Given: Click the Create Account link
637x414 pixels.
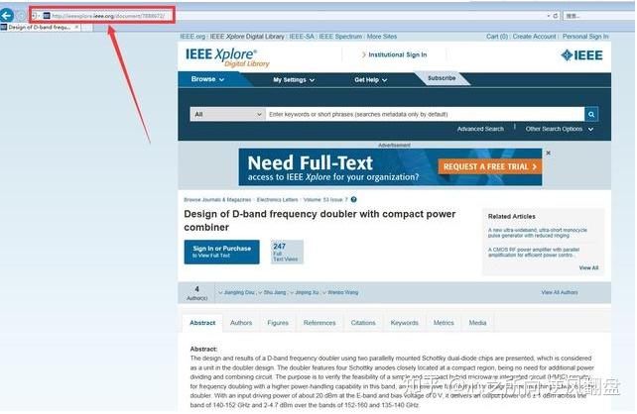Looking at the screenshot, I should pyautogui.click(x=534, y=37).
